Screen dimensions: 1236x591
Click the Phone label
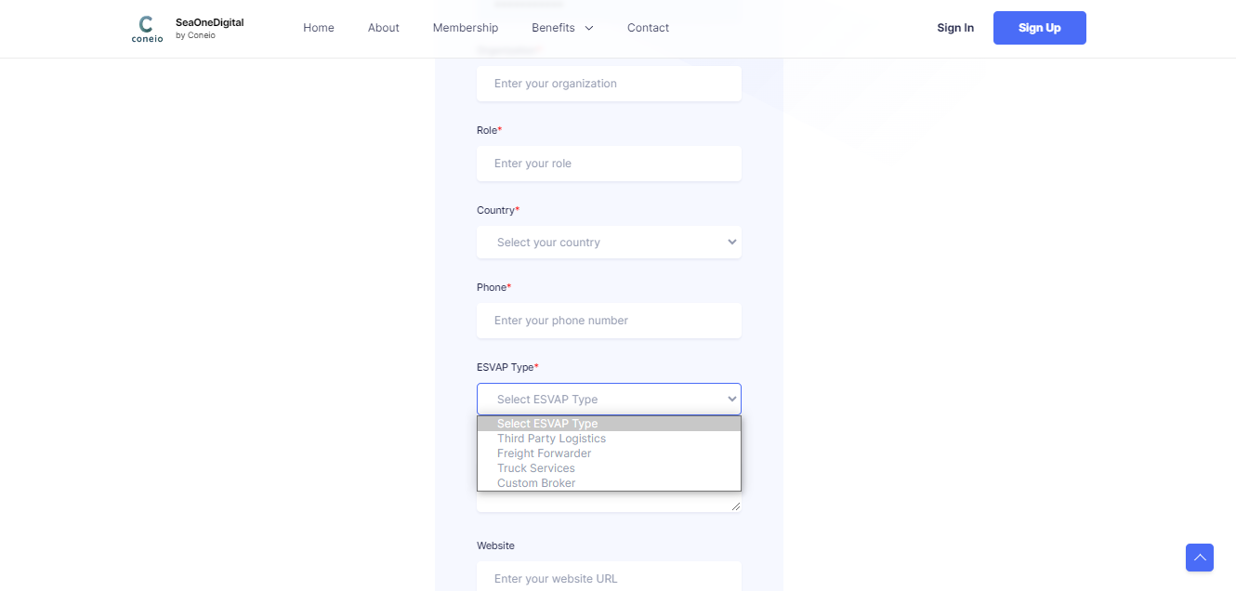click(493, 287)
